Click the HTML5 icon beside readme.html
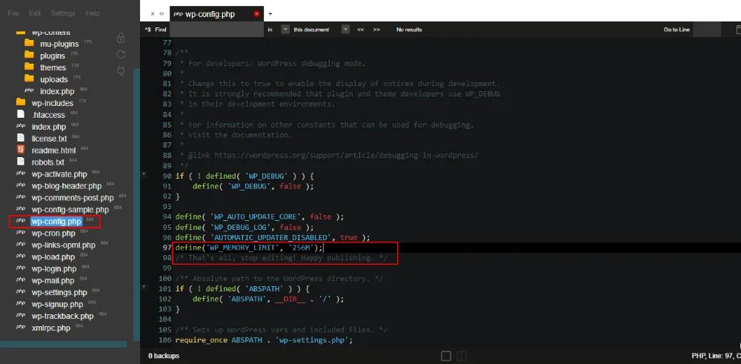The image size is (741, 364). pyautogui.click(x=21, y=150)
